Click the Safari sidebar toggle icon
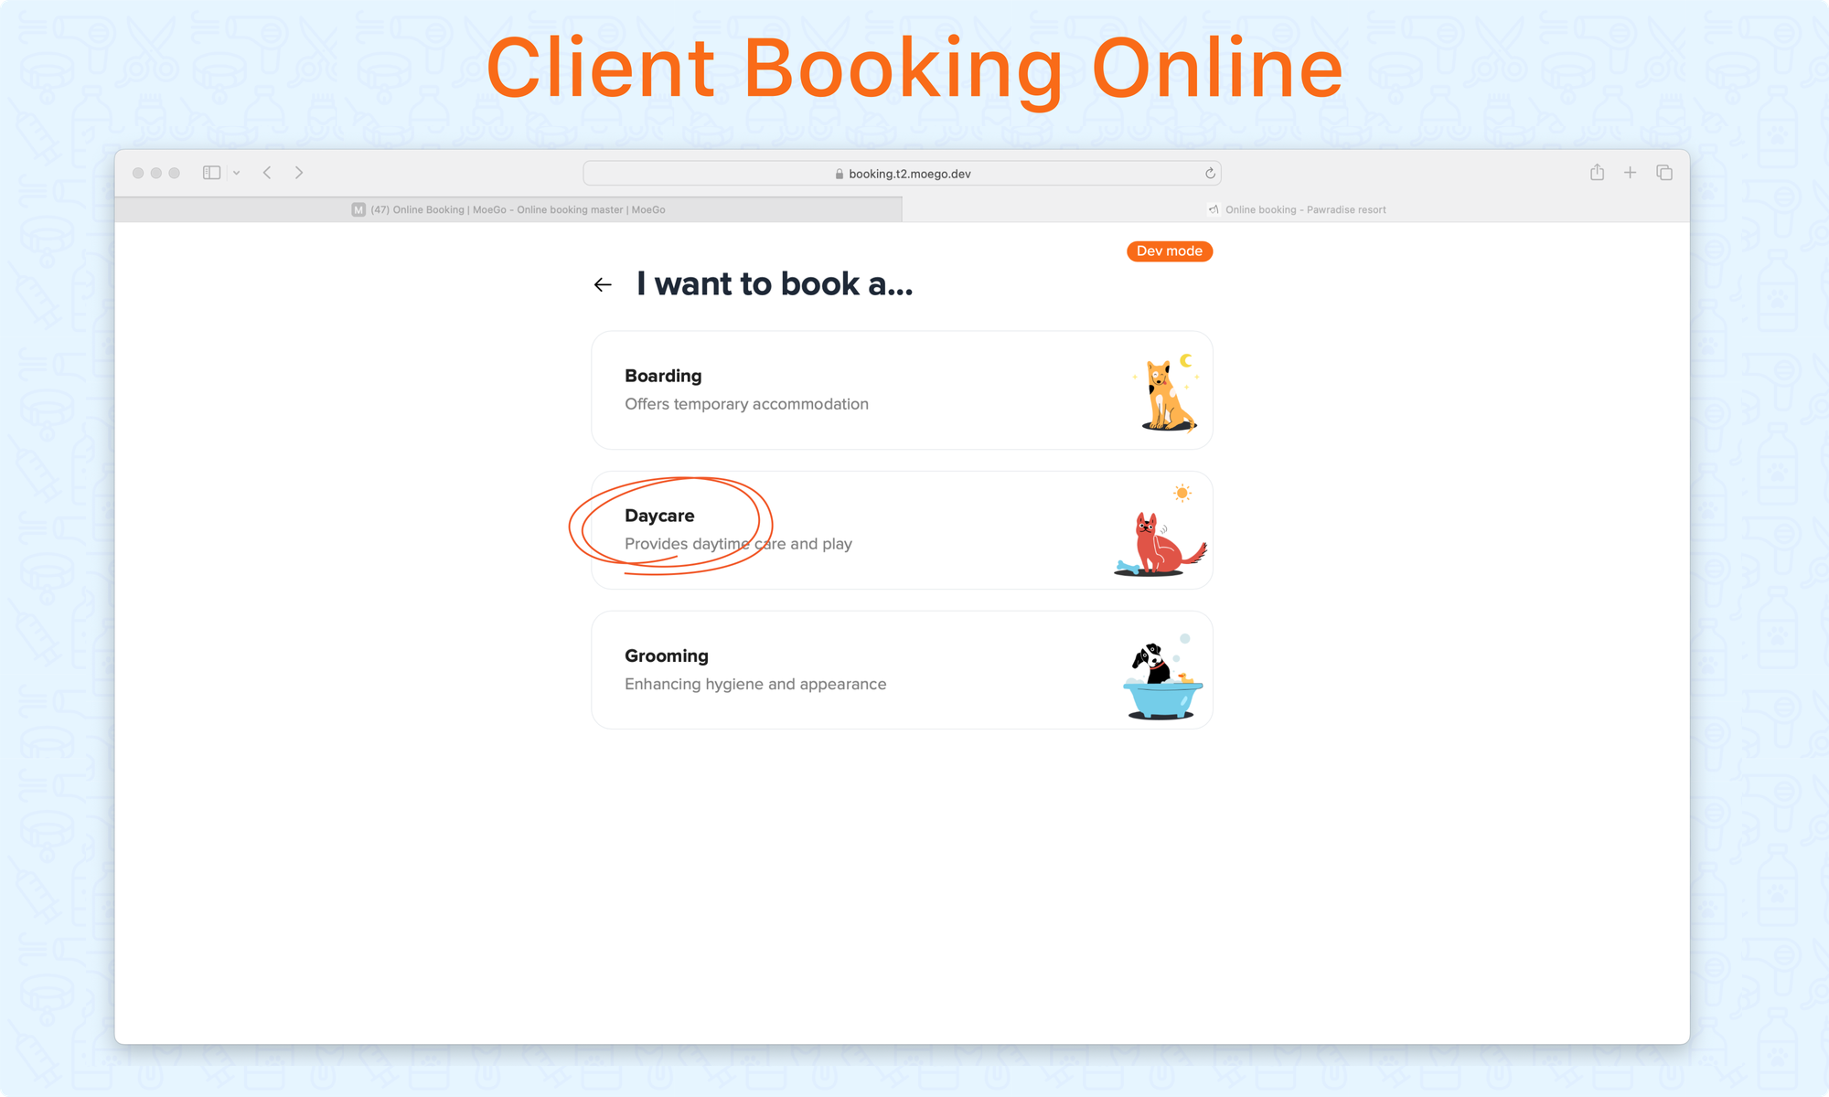Screen dimensions: 1829x1097 (211, 173)
